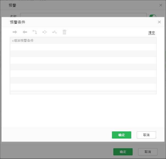This screenshot has height=159, width=166.
Task: Focus the 名称 input field
Action: click(x=83, y=15)
